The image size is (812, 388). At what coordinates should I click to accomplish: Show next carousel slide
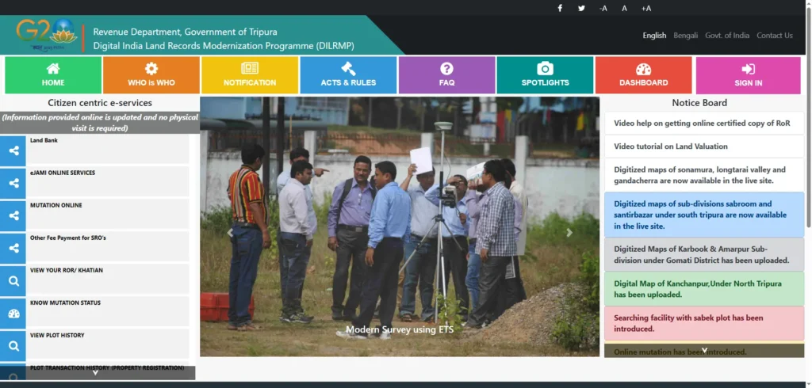tap(569, 233)
